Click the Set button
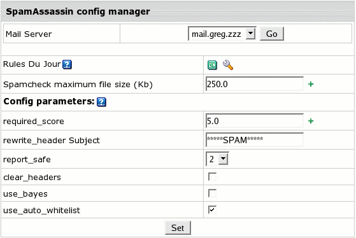The image size is (356, 238). [x=178, y=228]
